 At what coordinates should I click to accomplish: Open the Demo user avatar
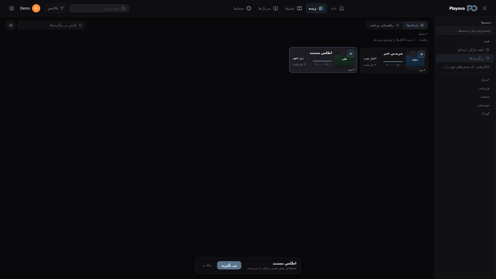coord(36,8)
